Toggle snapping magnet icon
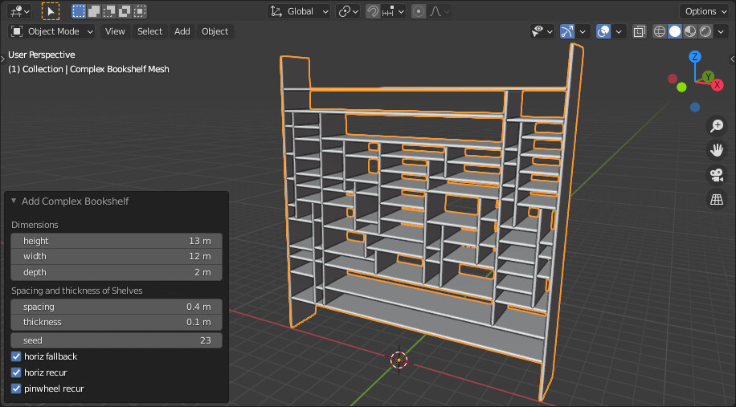This screenshot has height=407, width=736. [x=373, y=11]
